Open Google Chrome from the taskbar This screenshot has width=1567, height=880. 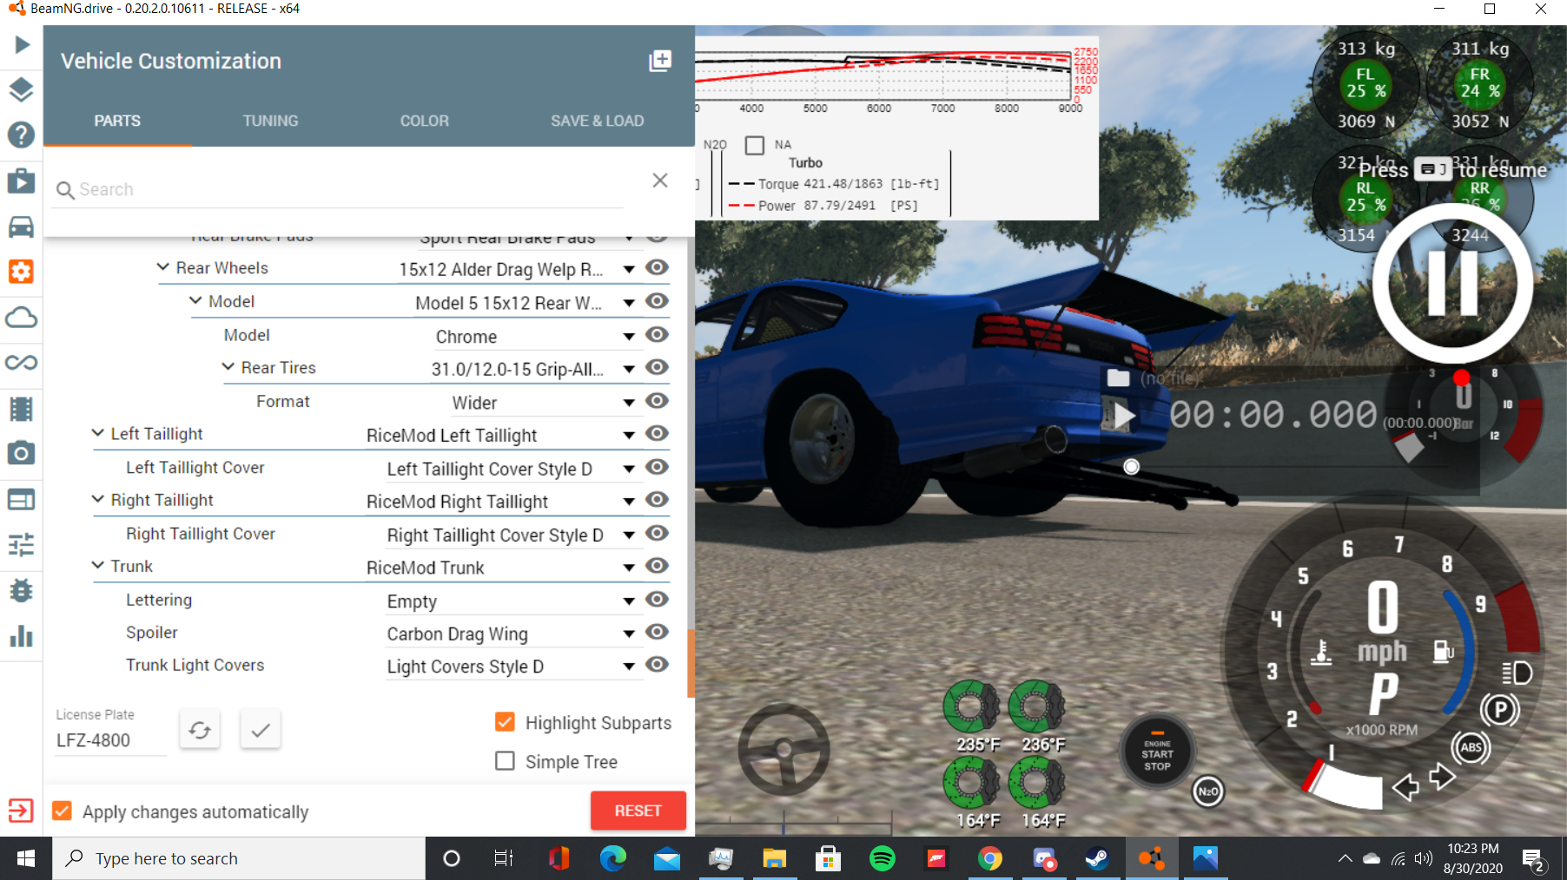pyautogui.click(x=990, y=858)
